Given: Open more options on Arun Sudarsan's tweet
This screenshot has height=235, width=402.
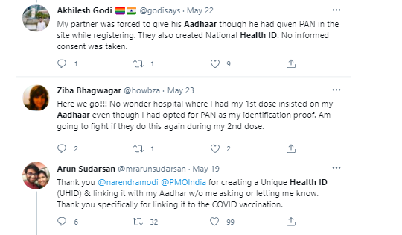Looking at the screenshot, I should [x=336, y=168].
